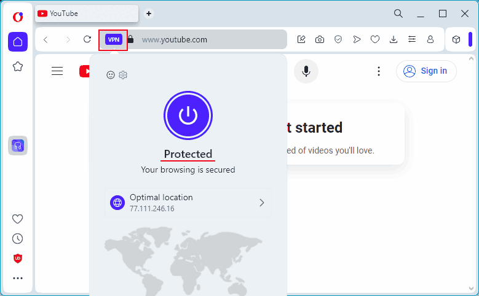Open a new tab with plus button
479x296 pixels.
coord(149,14)
